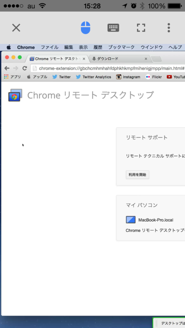
Task: Open the Flickr bookmark
Action: click(x=154, y=77)
